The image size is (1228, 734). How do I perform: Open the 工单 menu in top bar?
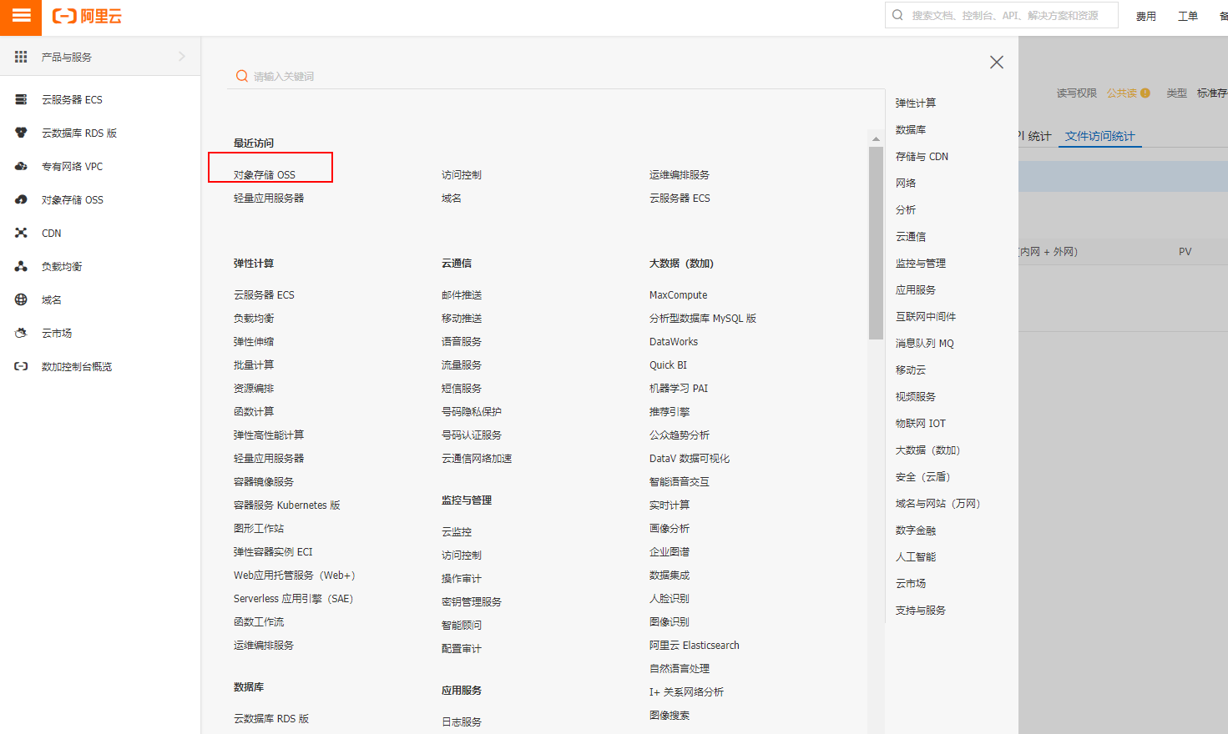(x=1188, y=17)
